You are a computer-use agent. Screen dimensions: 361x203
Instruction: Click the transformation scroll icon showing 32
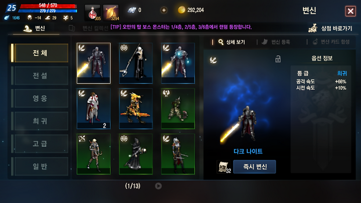pos(223,166)
